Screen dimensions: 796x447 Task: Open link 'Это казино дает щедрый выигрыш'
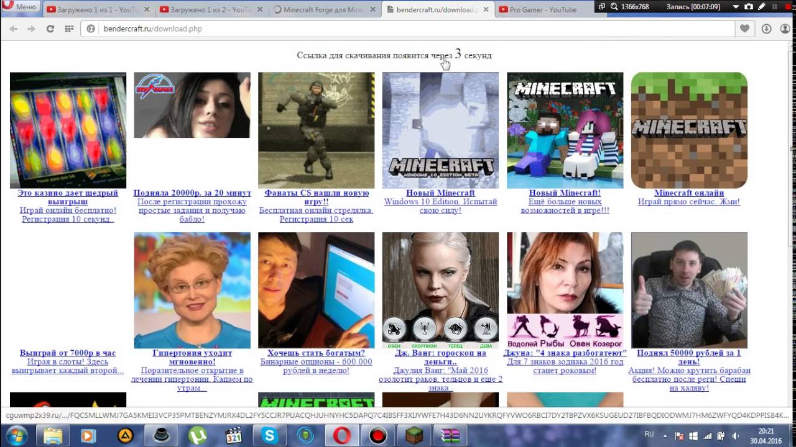(68, 197)
